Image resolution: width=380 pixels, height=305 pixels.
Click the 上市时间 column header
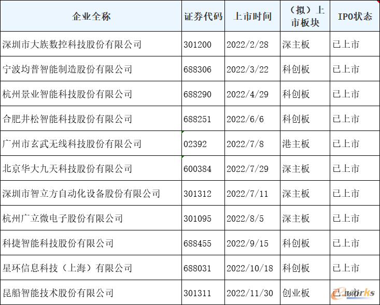(252, 16)
